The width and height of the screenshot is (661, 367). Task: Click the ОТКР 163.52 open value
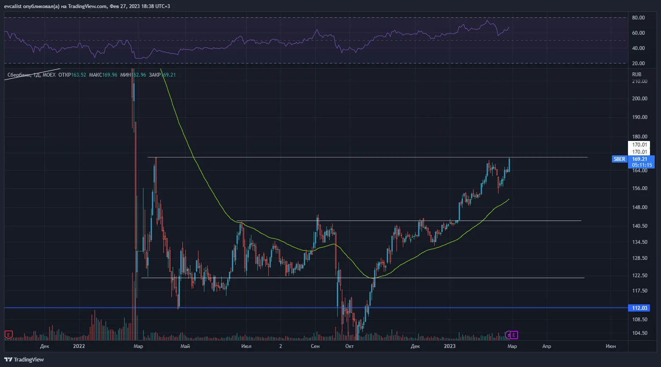point(72,75)
